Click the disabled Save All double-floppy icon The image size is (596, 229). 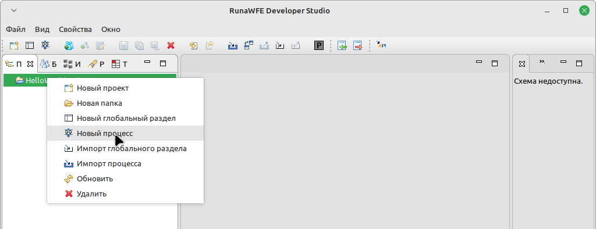[140, 45]
